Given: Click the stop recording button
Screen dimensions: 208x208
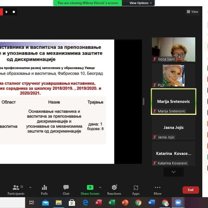Looking at the screenshot, I should (x=14, y=12).
